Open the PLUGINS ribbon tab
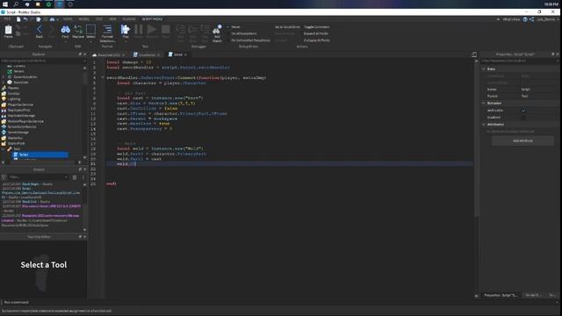The image size is (562, 316). point(129,19)
